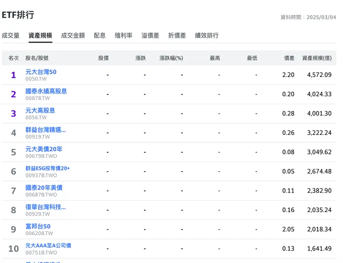Open the 國泰20年美債 ETF link
The image size is (343, 263).
pos(44,188)
